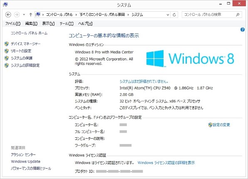Open the recent locations dropdown arrow
Image resolution: width=248 pixels, height=179 pixels.
coord(24,15)
